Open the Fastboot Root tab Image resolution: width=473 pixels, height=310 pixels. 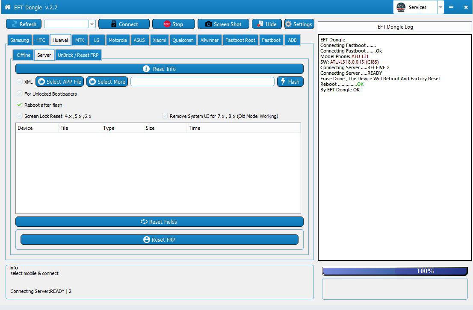click(240, 40)
